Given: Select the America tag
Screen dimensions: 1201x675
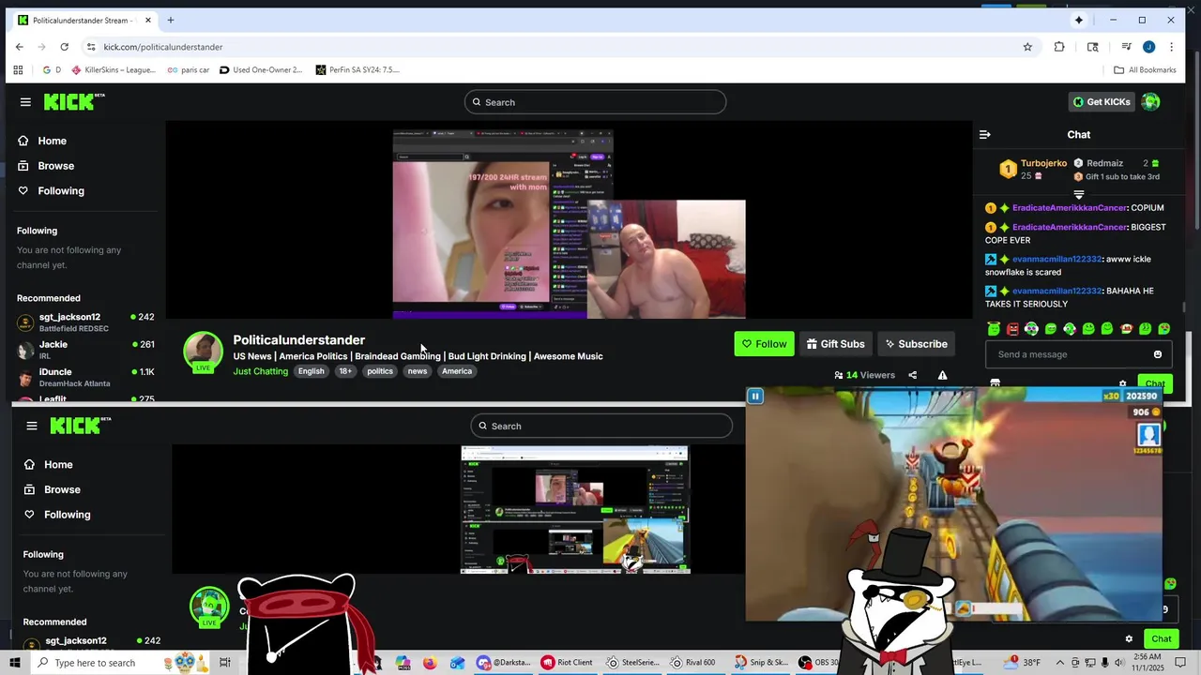Looking at the screenshot, I should [457, 371].
